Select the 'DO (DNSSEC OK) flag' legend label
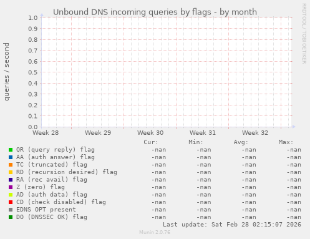The height and width of the screenshot is (239, 310). pos(52,217)
